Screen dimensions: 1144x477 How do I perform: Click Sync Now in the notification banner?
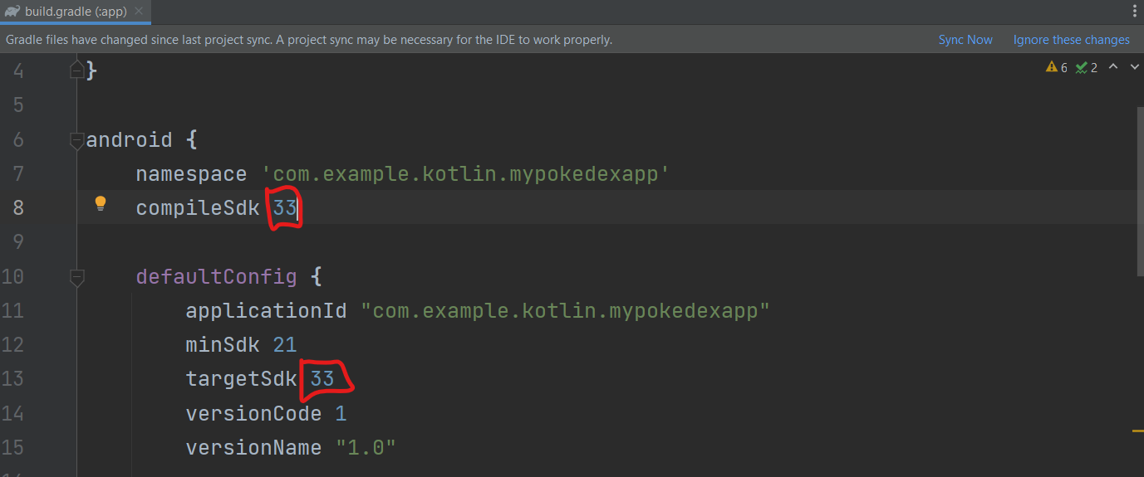pyautogui.click(x=965, y=40)
